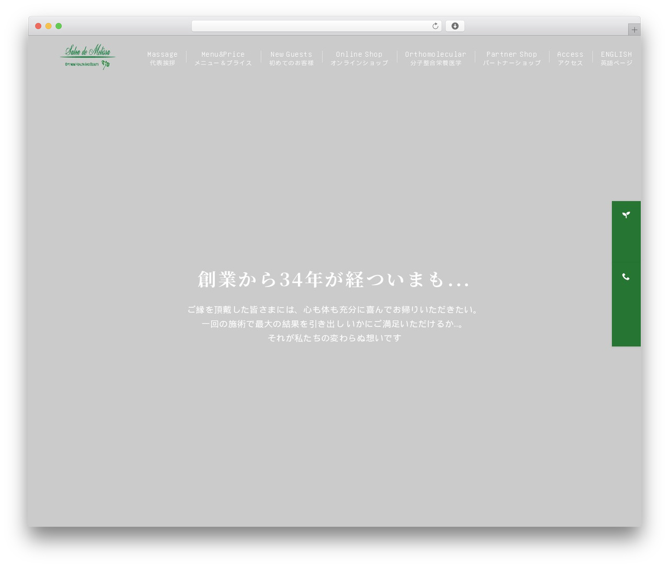Click the green phone call side button
669x567 pixels.
coord(626,304)
